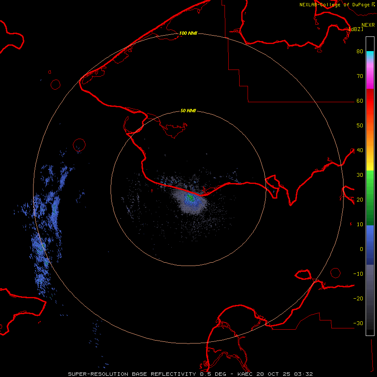Screen dimensions: 377x377
Task: Click the '100 NMI' range ring label
Action: pyautogui.click(x=188, y=33)
